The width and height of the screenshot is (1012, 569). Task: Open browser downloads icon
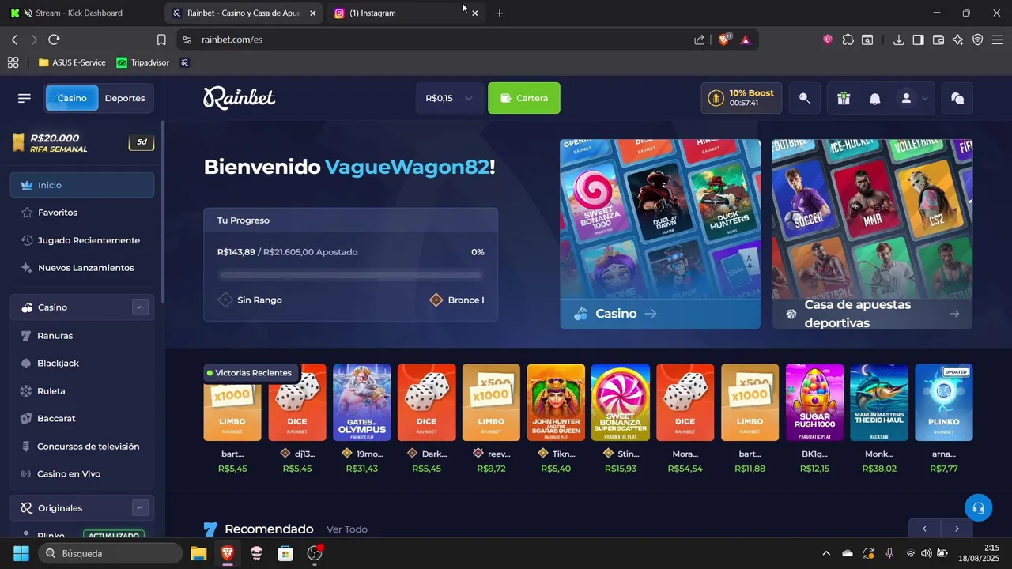(x=899, y=40)
